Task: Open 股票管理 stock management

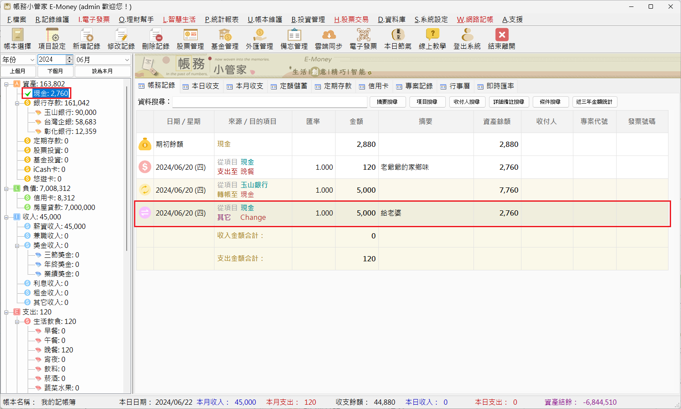Action: [190, 38]
